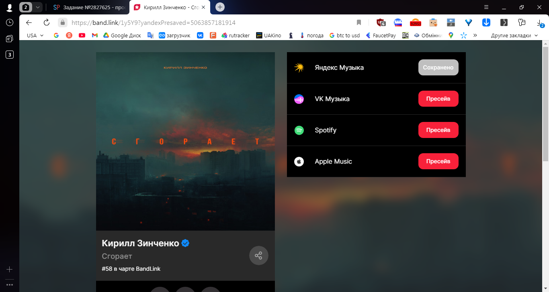Open the extension with the 92951 counter badge
This screenshot has width=549, height=292.
click(415, 22)
